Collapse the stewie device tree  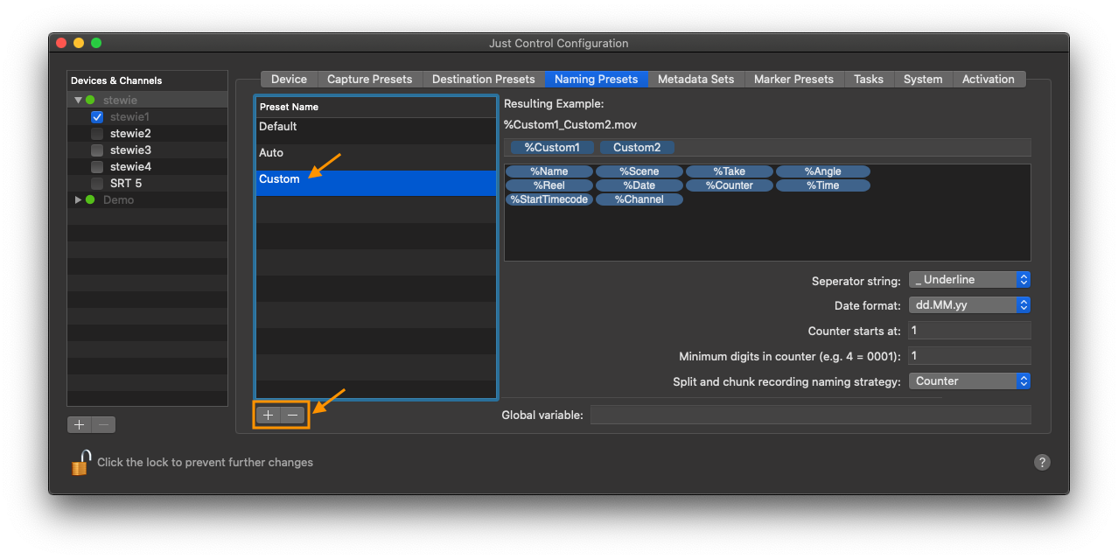[x=78, y=100]
